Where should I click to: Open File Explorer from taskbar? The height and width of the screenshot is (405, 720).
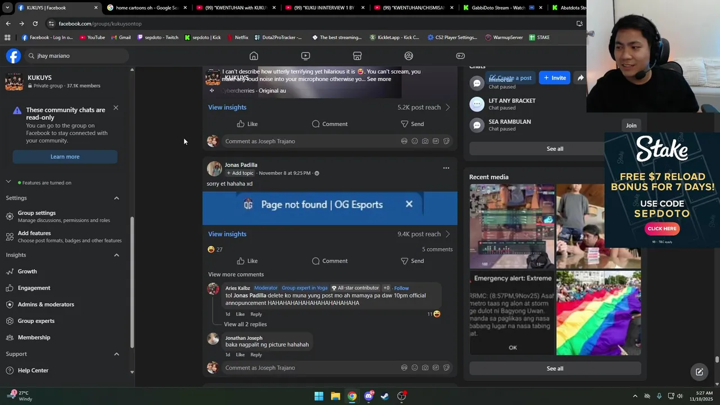[335, 396]
